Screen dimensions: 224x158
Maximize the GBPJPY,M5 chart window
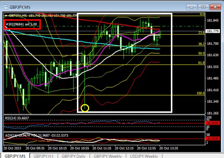click(204, 6)
